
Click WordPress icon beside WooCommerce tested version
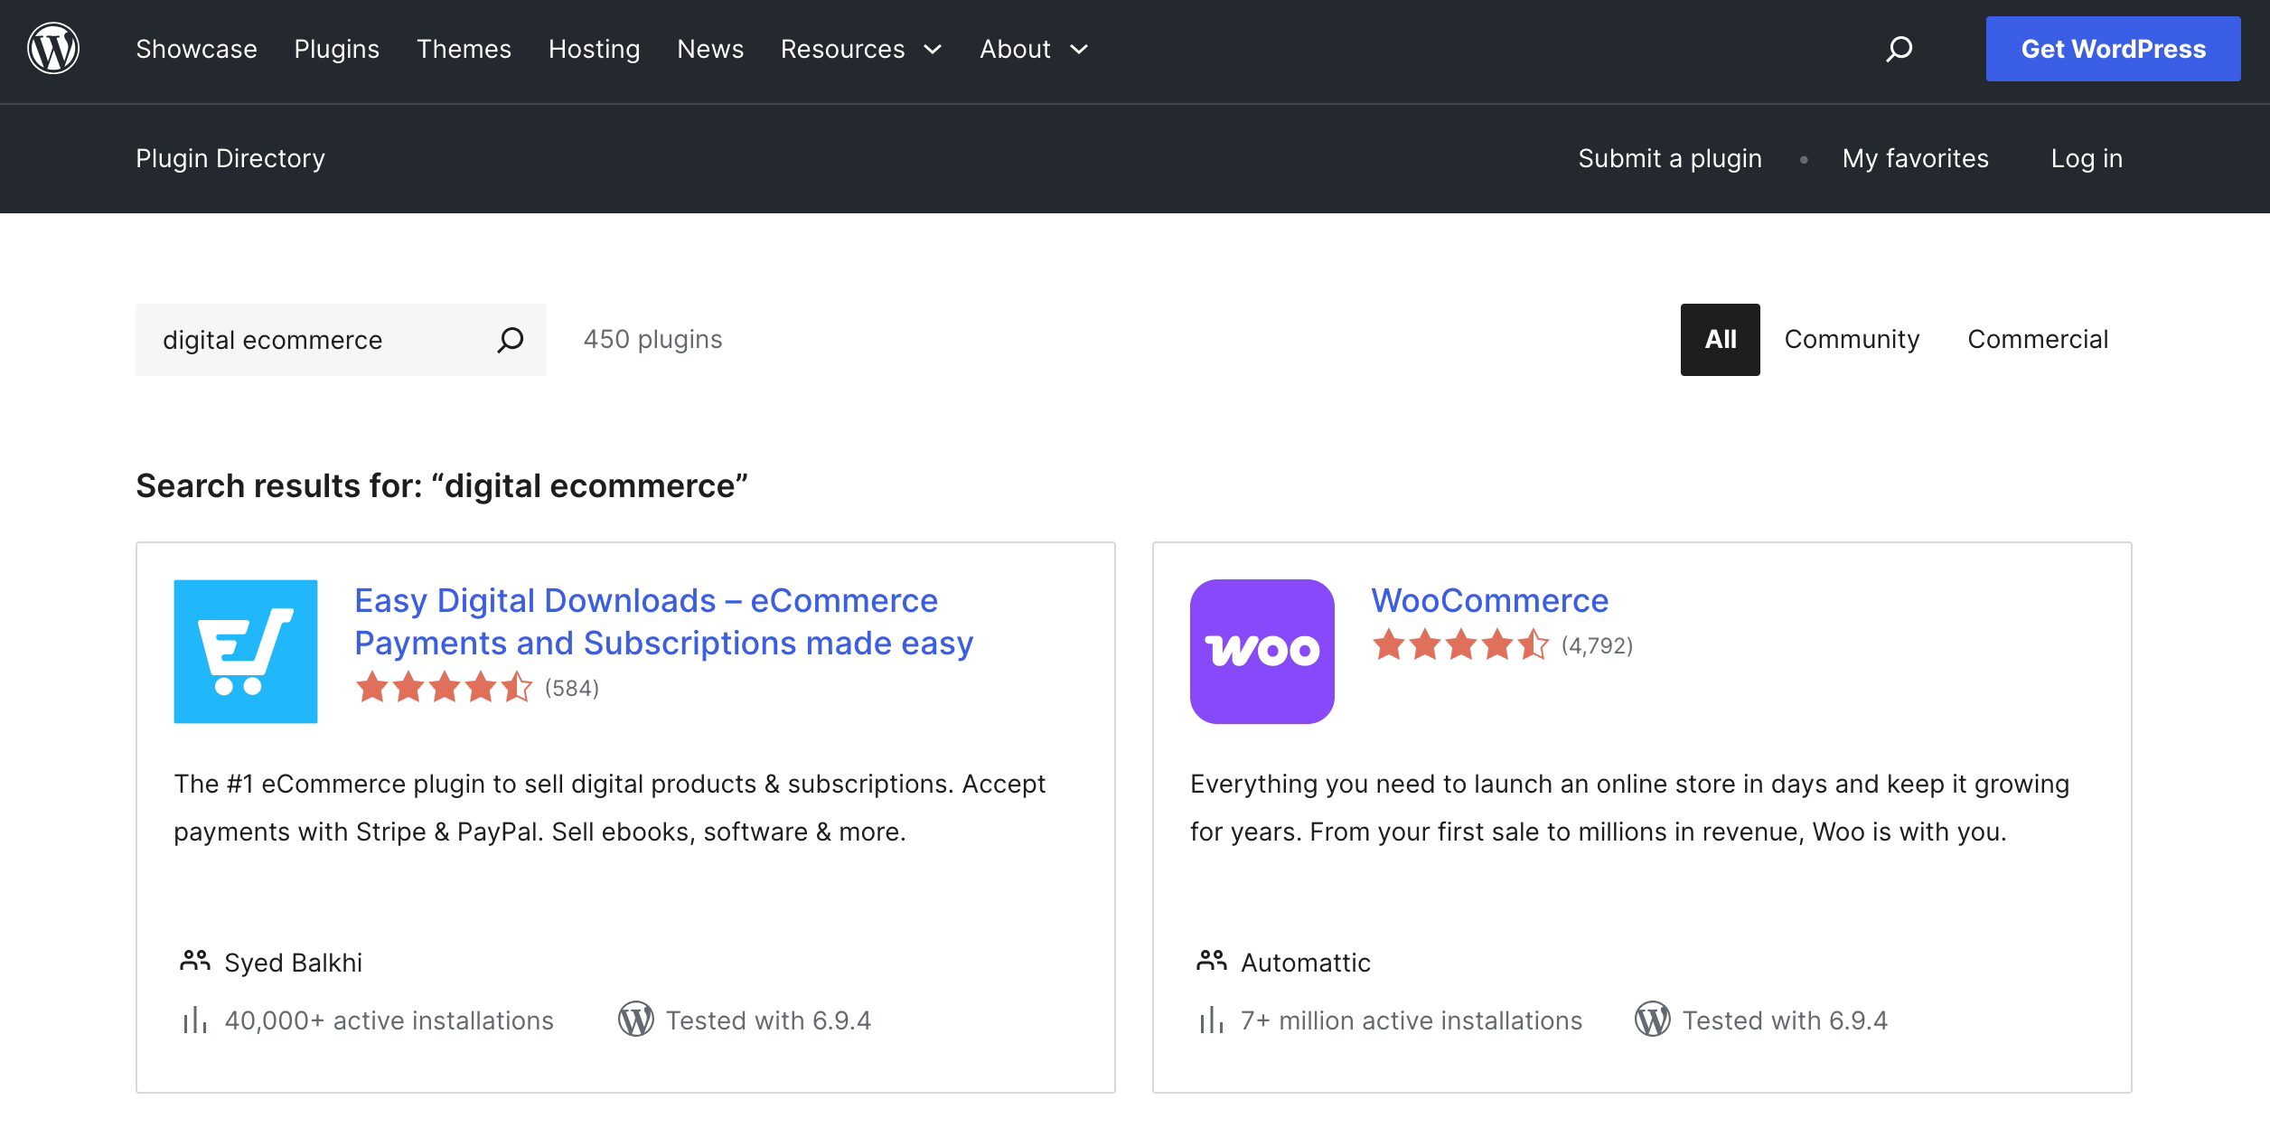click(x=1653, y=1020)
